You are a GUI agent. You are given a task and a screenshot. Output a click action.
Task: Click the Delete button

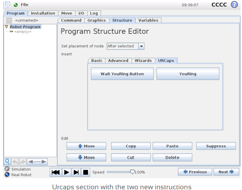pos(173,157)
